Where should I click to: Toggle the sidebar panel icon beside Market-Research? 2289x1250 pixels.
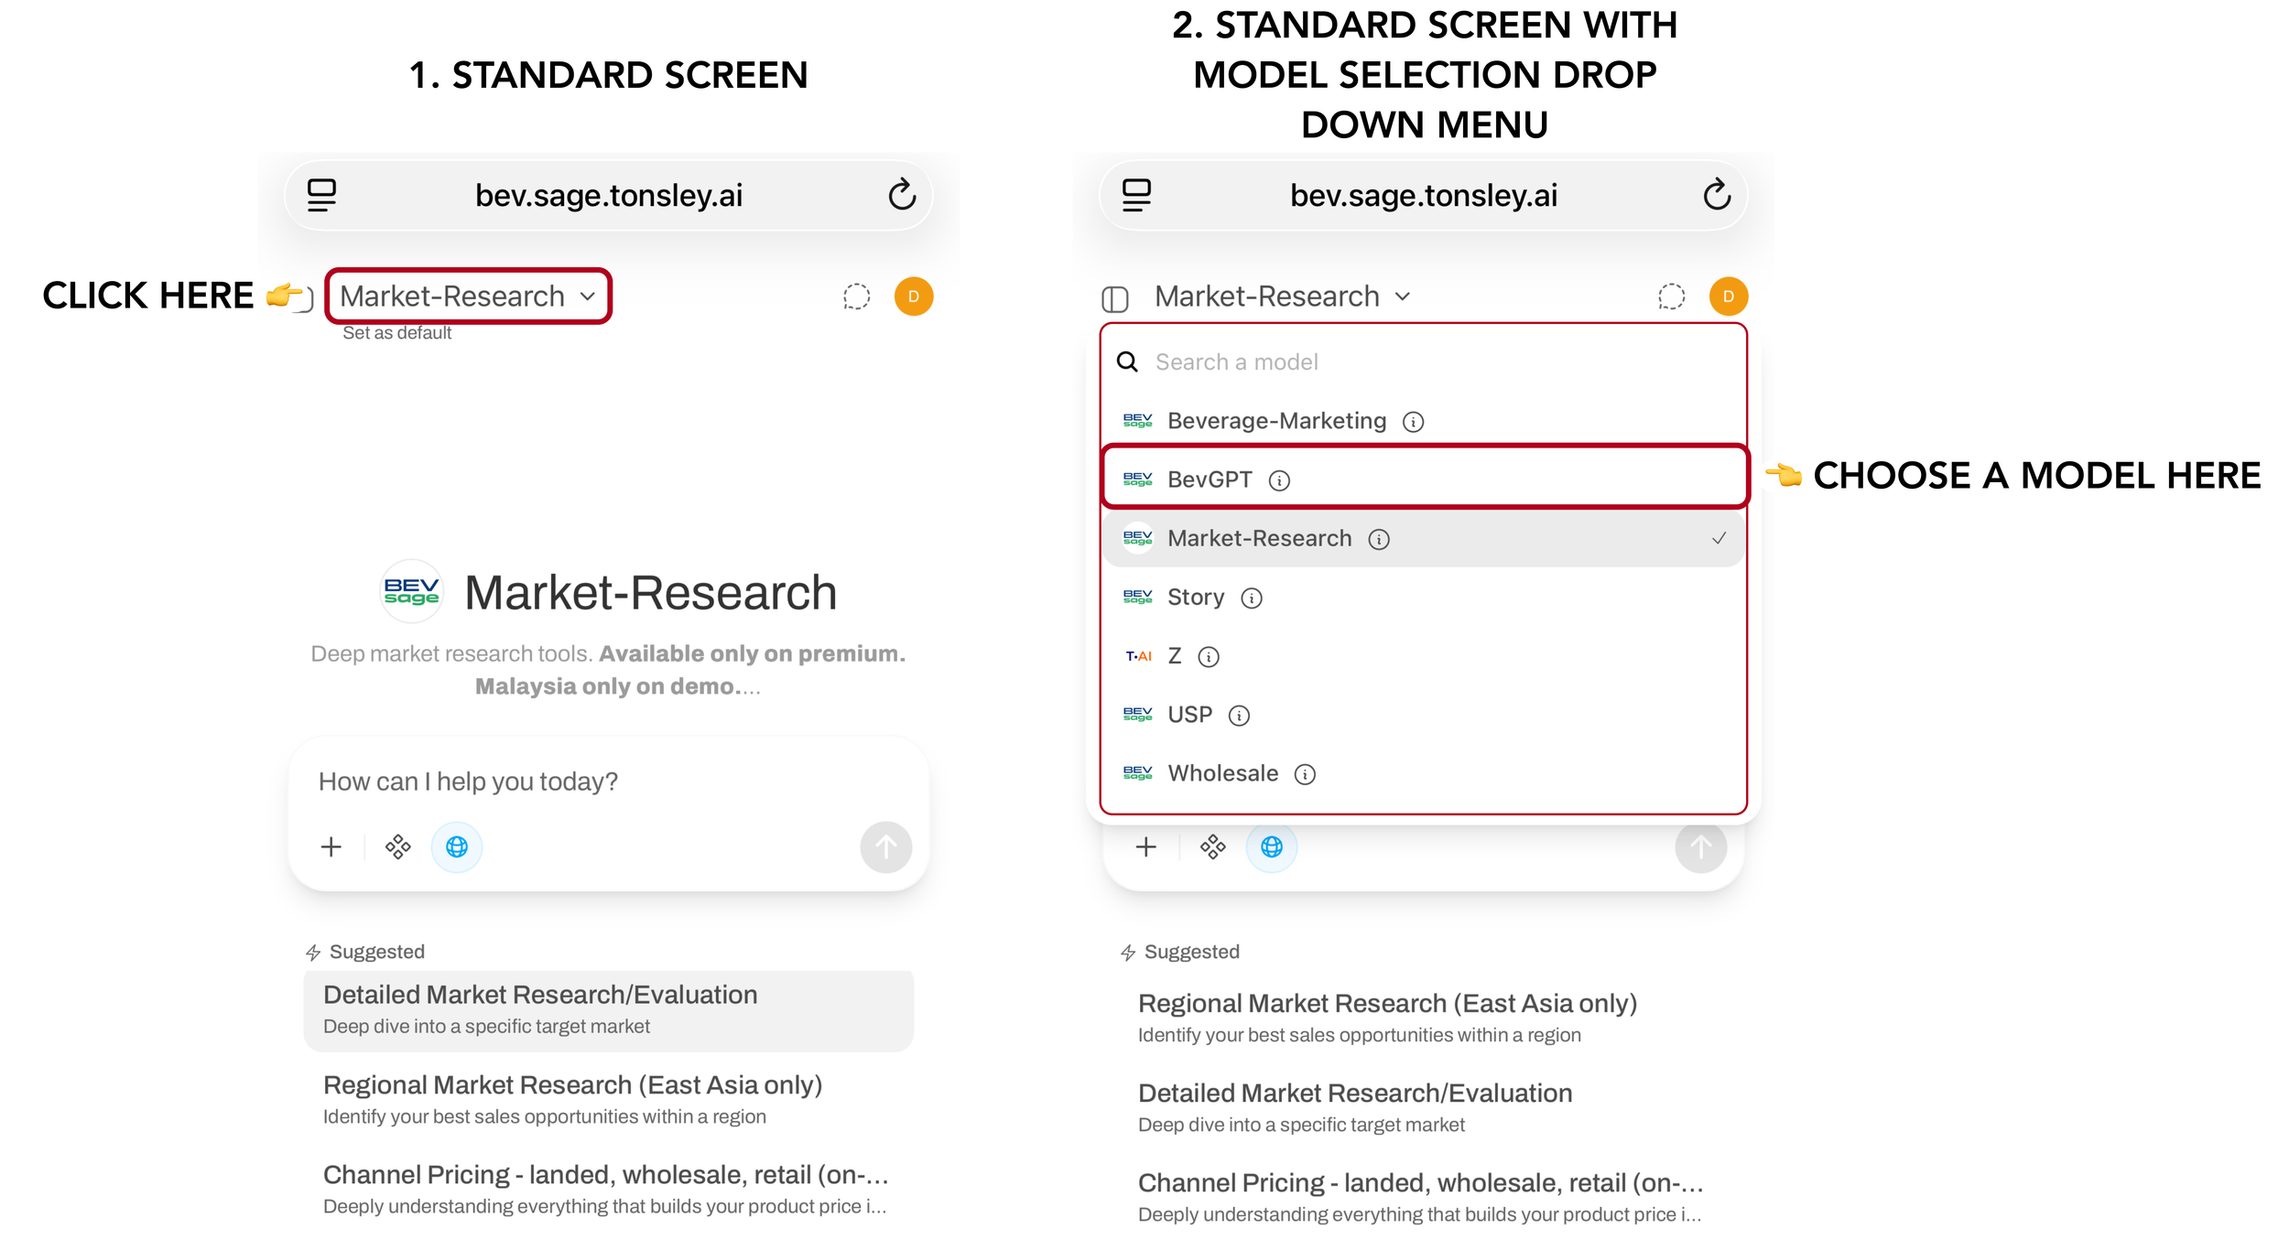coord(1114,298)
